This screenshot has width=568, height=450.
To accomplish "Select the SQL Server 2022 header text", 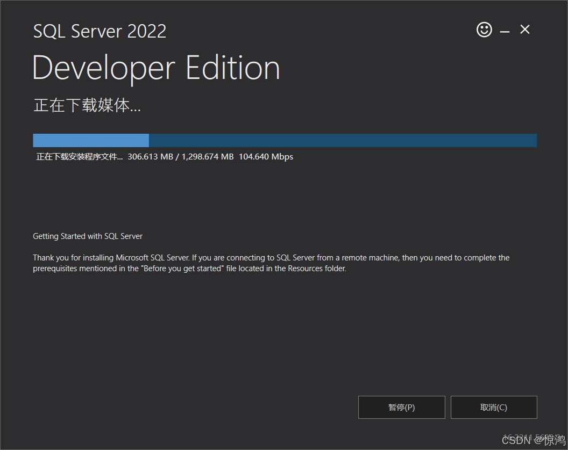I will 100,31.
